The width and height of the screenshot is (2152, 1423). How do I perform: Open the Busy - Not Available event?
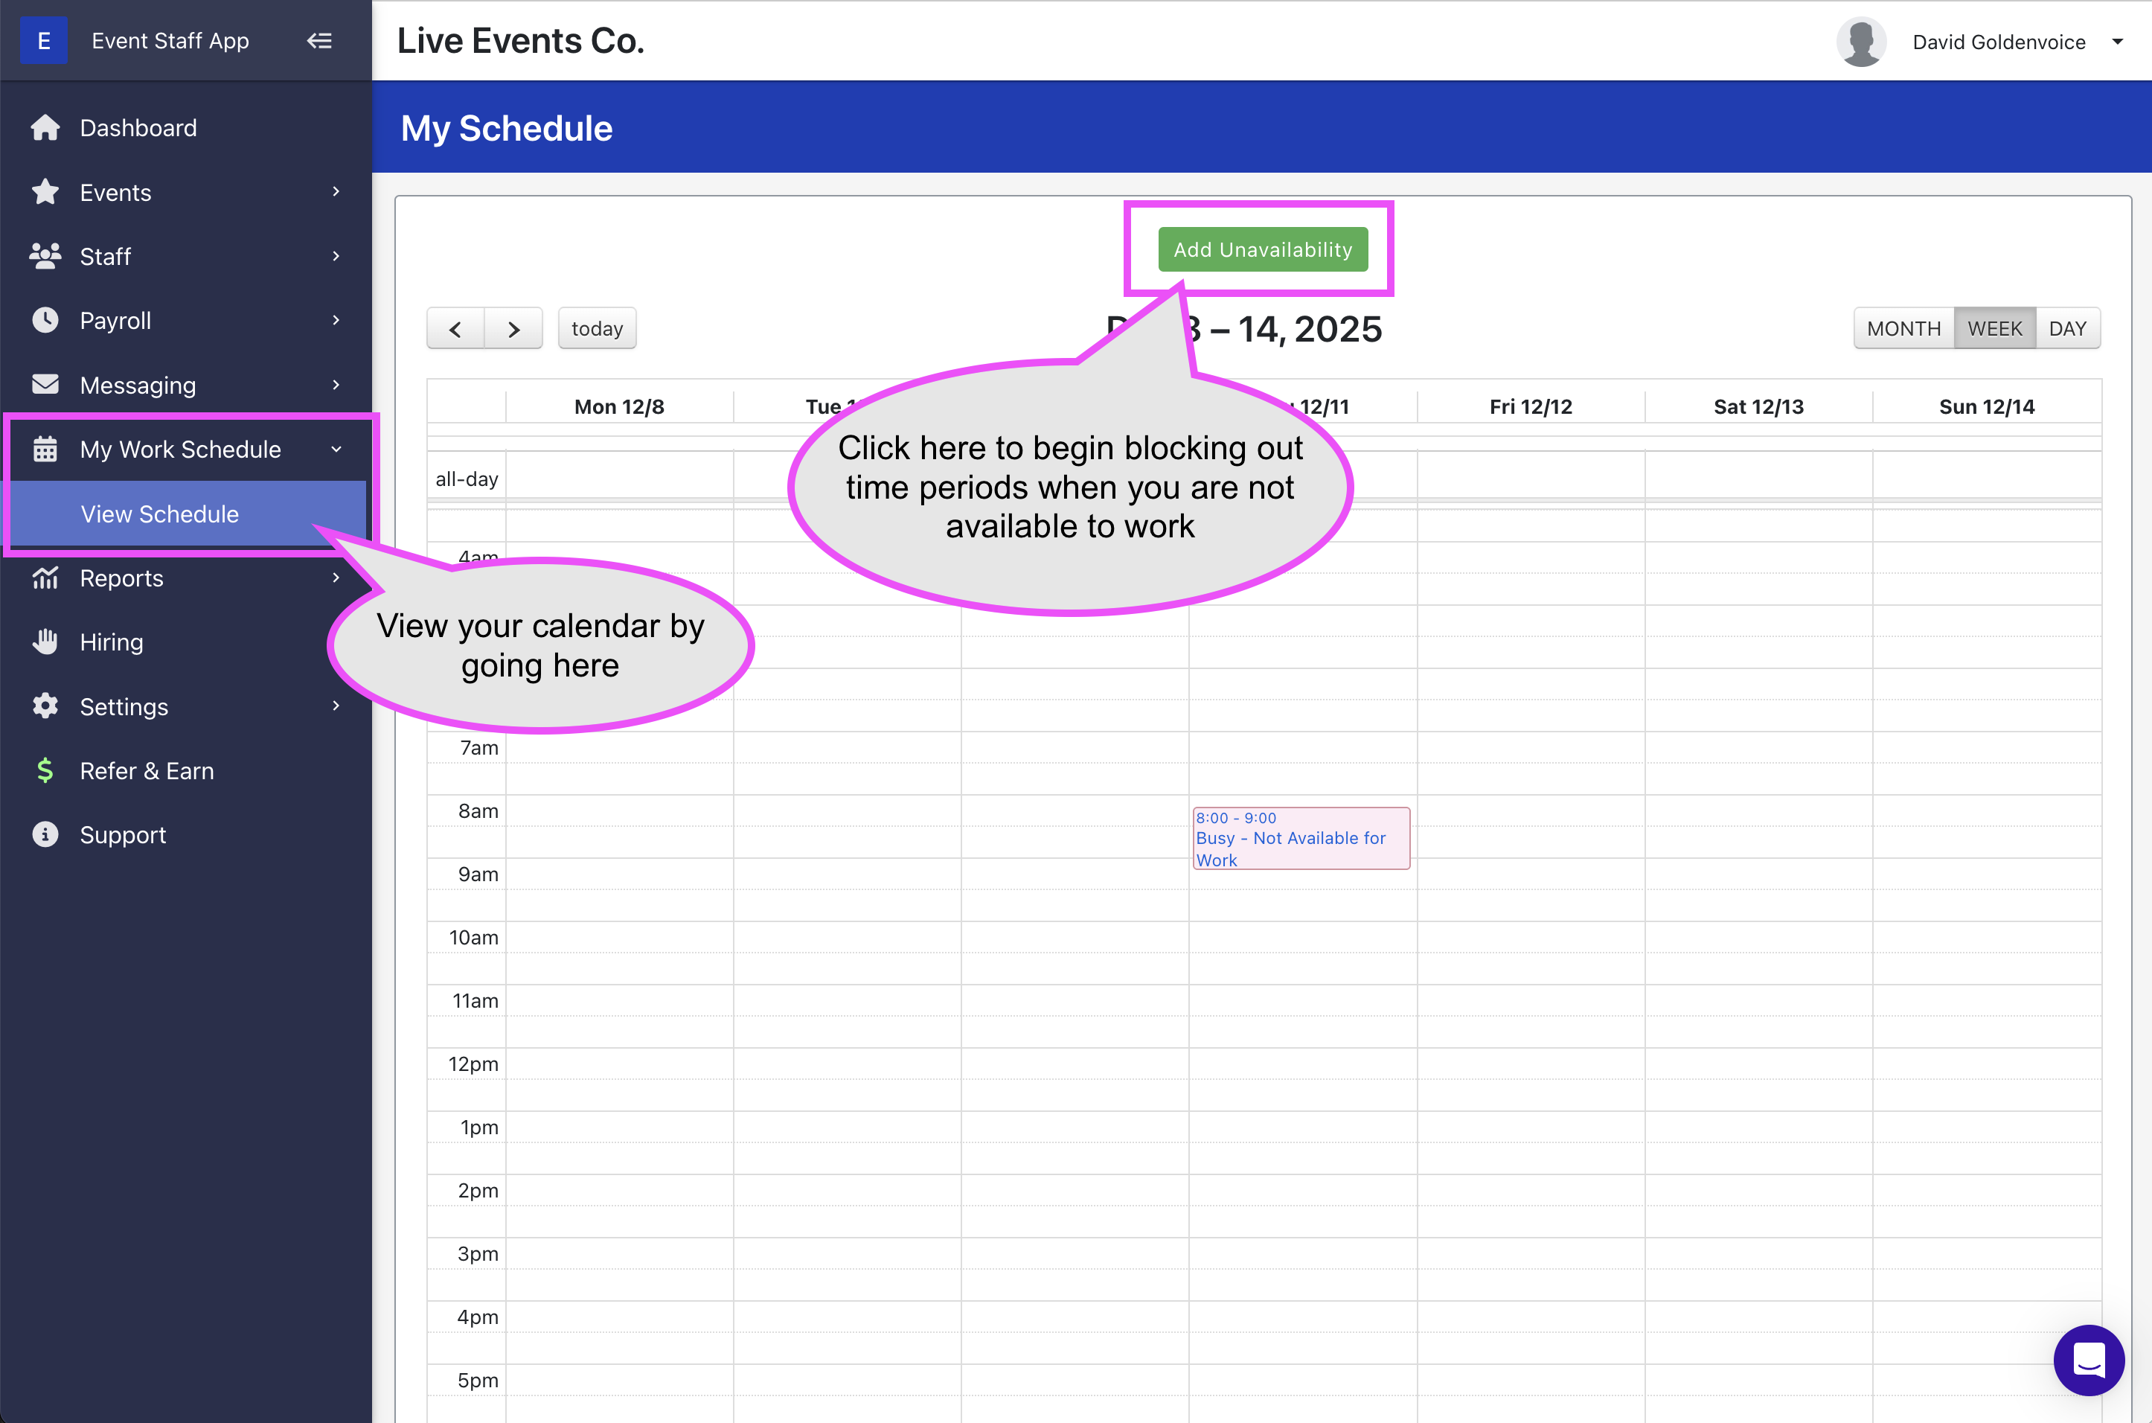(x=1299, y=839)
